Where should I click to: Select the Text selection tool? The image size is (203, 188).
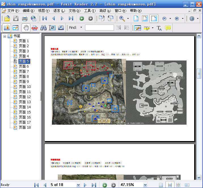click(x=52, y=28)
